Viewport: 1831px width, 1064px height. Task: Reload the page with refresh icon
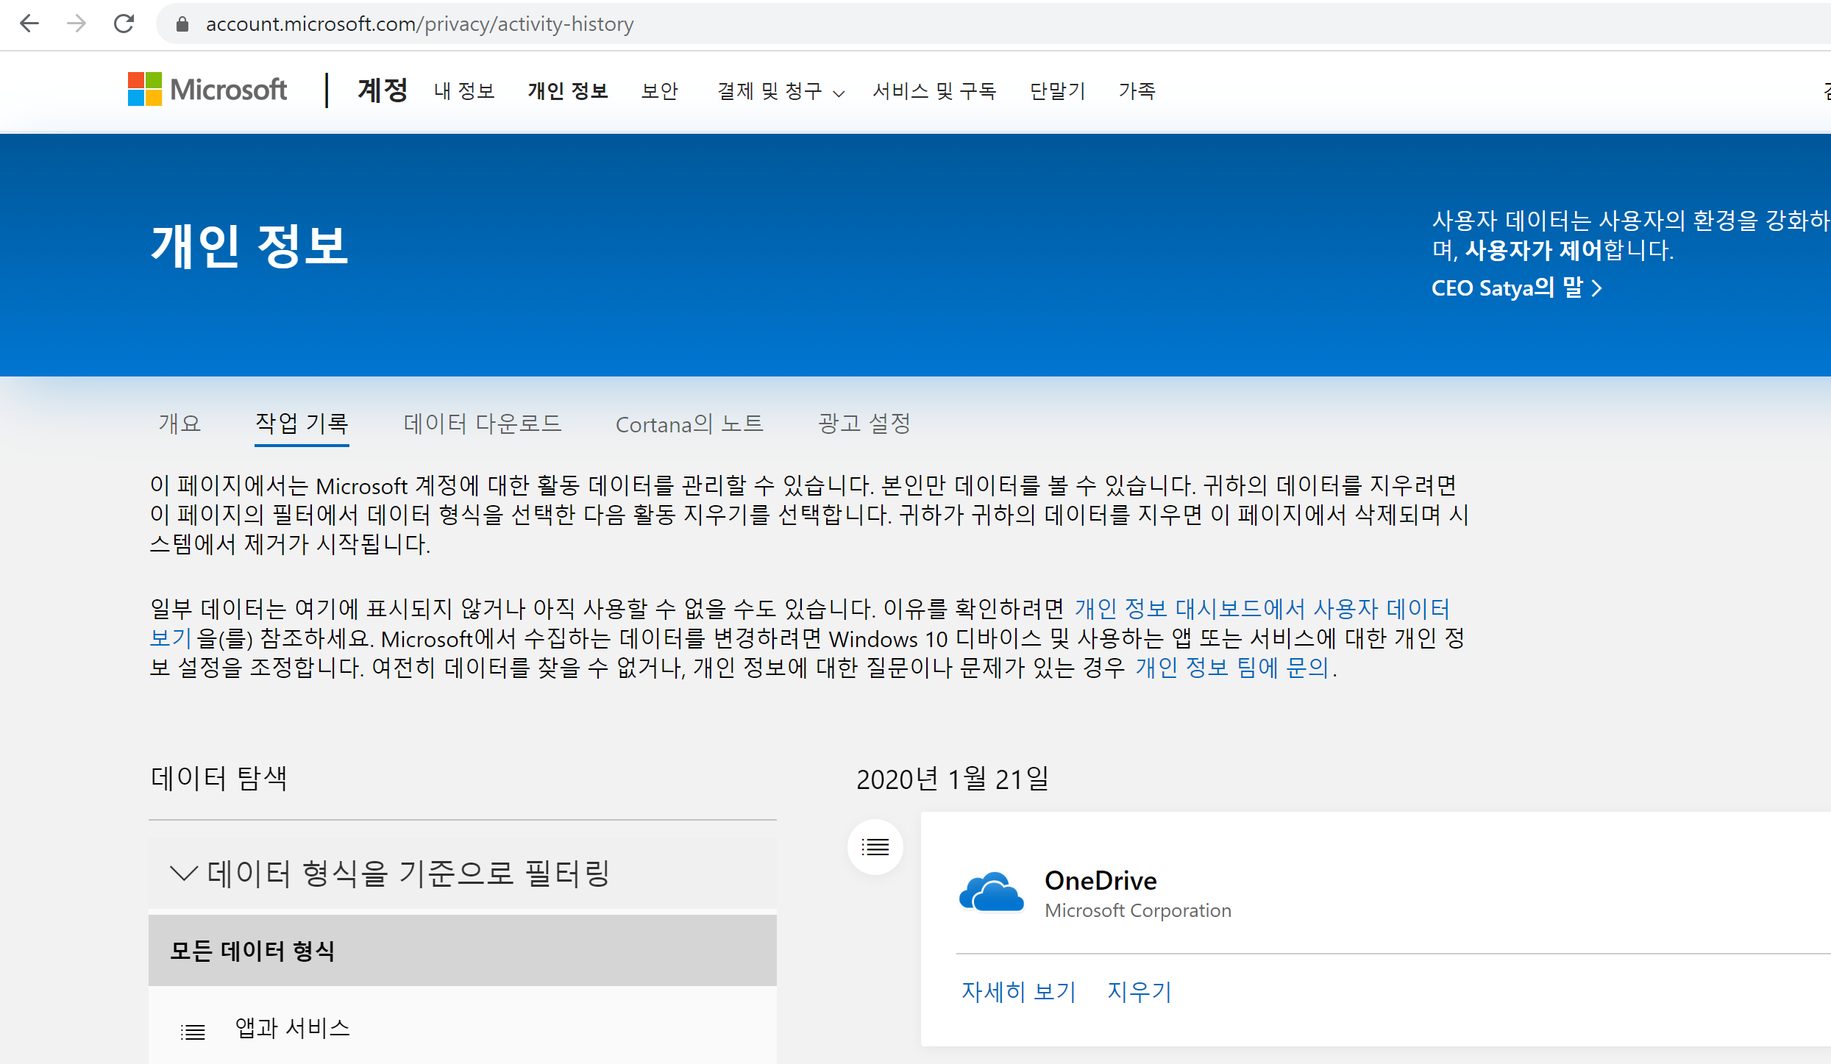pos(124,24)
